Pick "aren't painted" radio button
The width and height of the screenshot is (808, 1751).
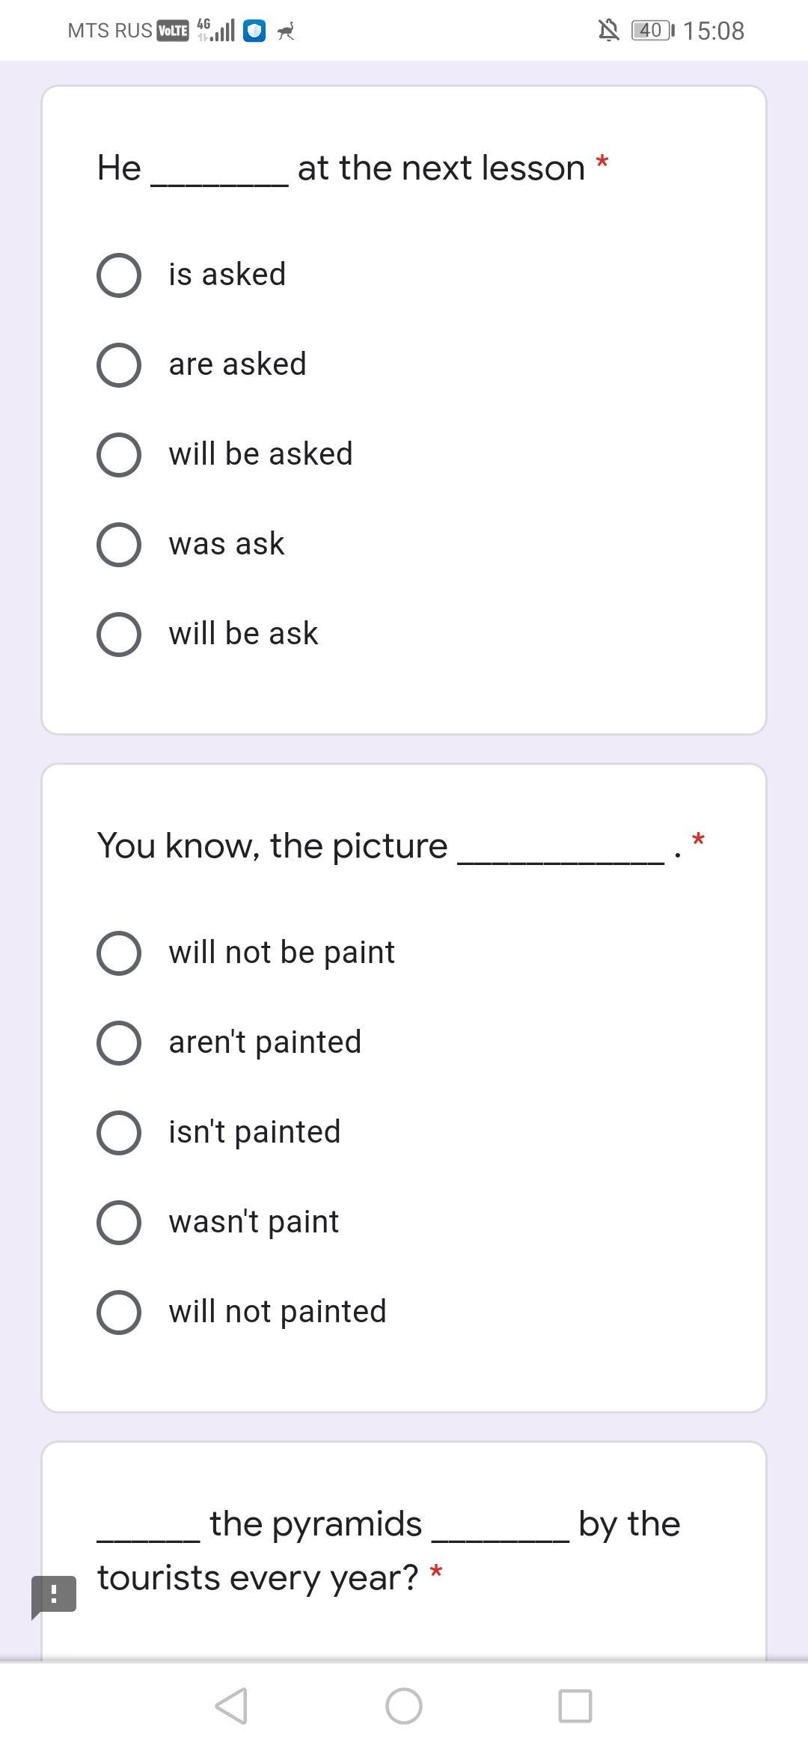[x=119, y=1042]
